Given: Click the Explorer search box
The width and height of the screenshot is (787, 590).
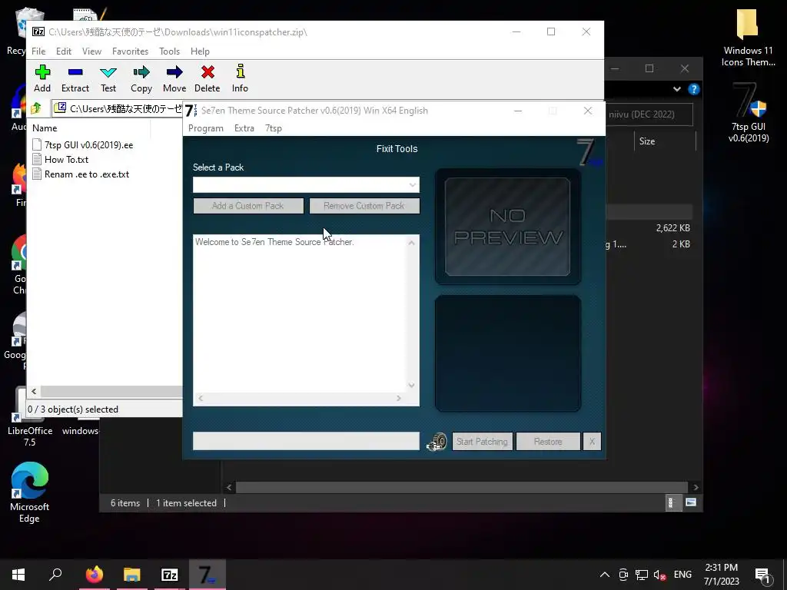Looking at the screenshot, I should point(649,114).
